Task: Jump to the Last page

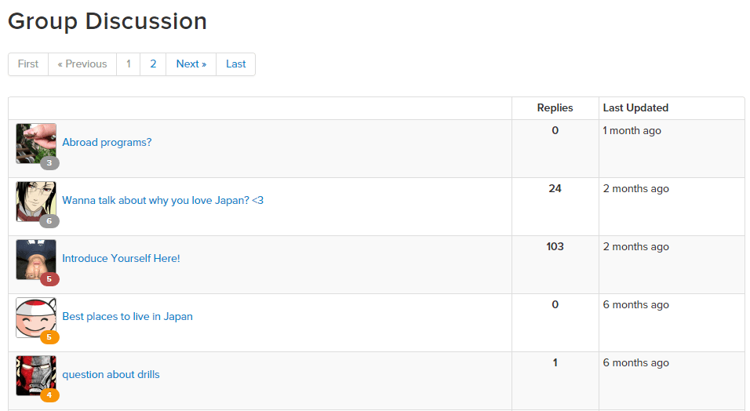Action: click(x=236, y=64)
